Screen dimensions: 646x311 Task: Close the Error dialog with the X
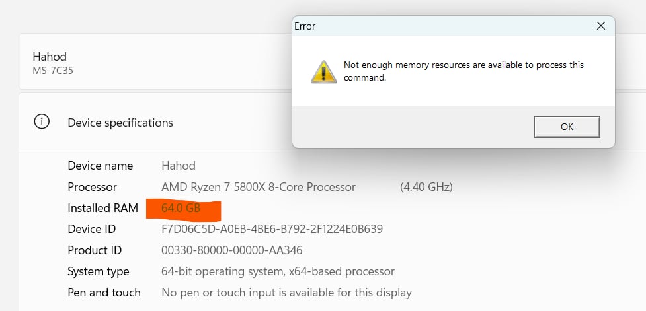(x=600, y=26)
